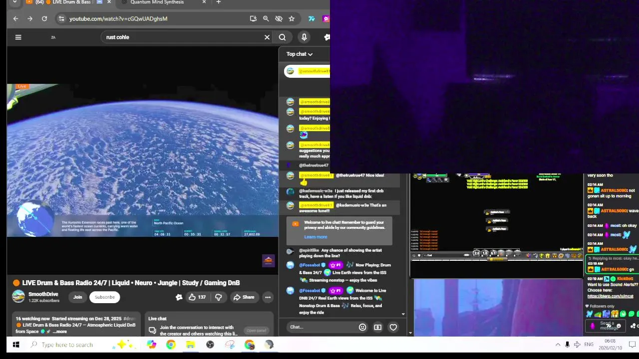Like the video with 137 likes
This screenshot has width=639, height=359.
click(197, 297)
